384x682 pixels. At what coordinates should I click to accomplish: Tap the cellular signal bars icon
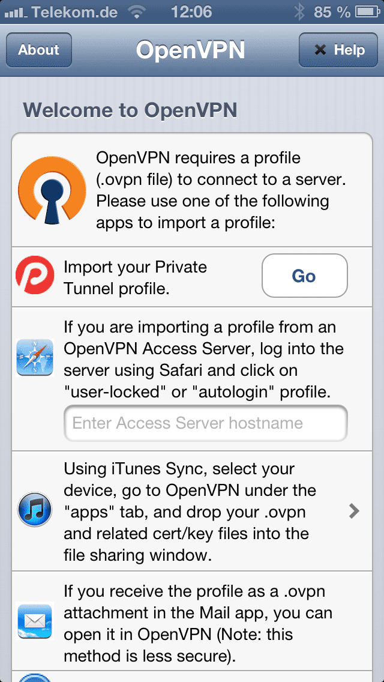pyautogui.click(x=16, y=13)
